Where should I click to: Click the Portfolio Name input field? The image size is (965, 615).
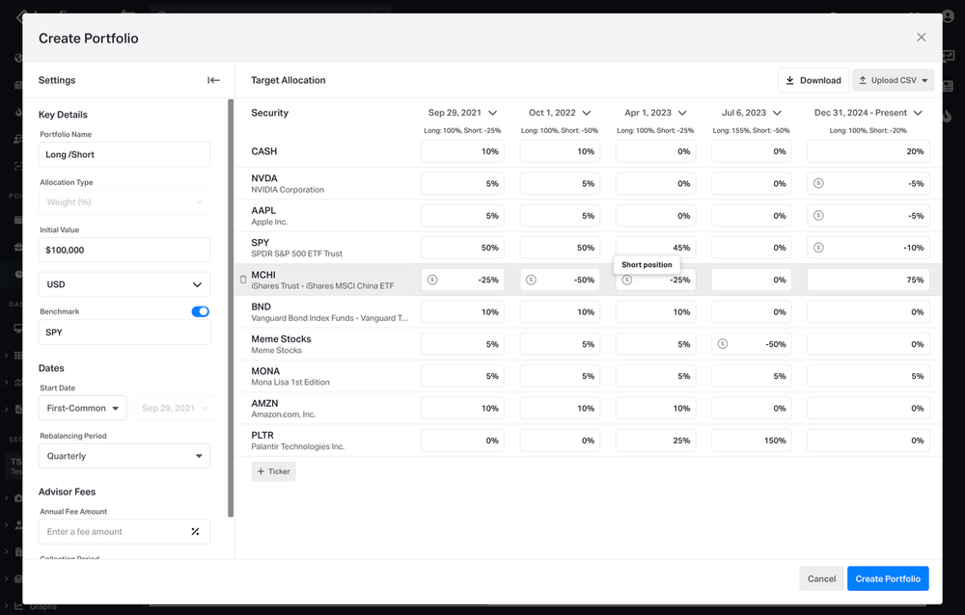pos(124,153)
